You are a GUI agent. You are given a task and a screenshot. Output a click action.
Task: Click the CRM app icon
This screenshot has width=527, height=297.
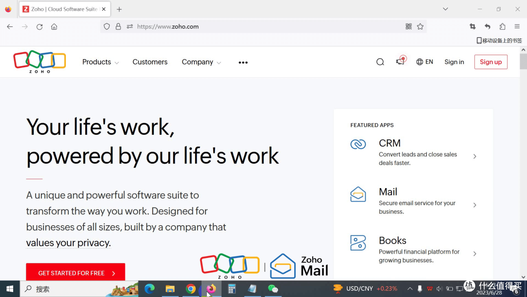(358, 144)
